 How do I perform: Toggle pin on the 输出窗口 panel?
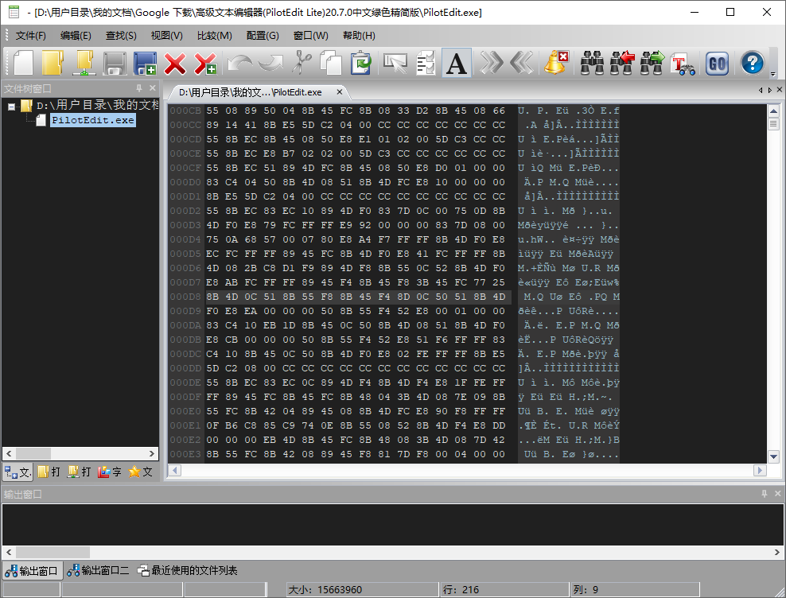pos(763,494)
